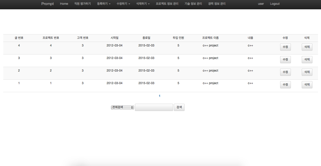Screen dimensions: 321x166
Task: Expand the 수정하기 dropdown menu
Action: (x=123, y=4)
